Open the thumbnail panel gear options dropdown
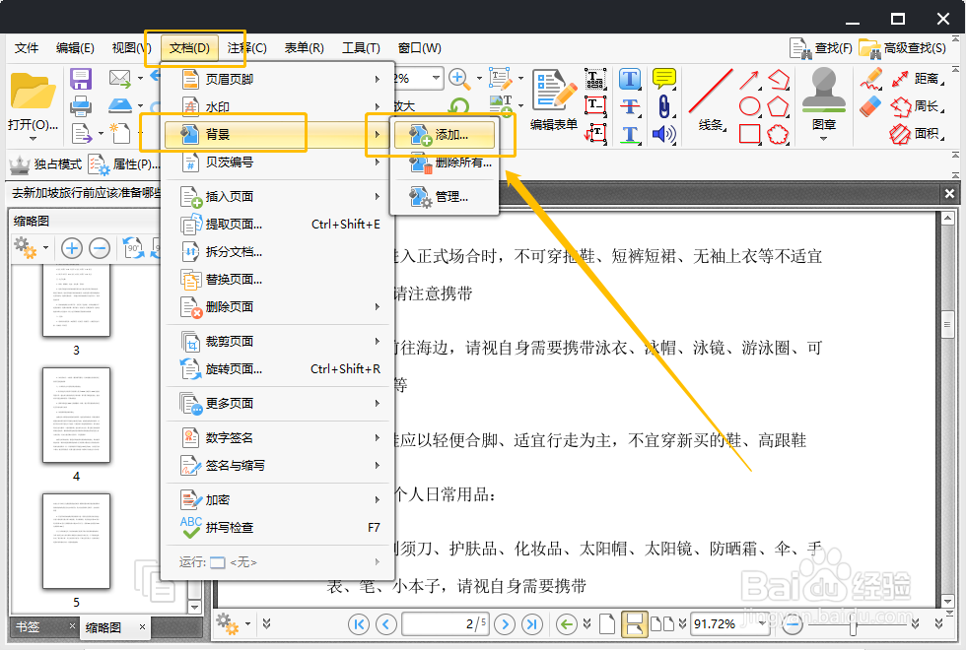Viewport: 966px width, 650px height. [30, 247]
